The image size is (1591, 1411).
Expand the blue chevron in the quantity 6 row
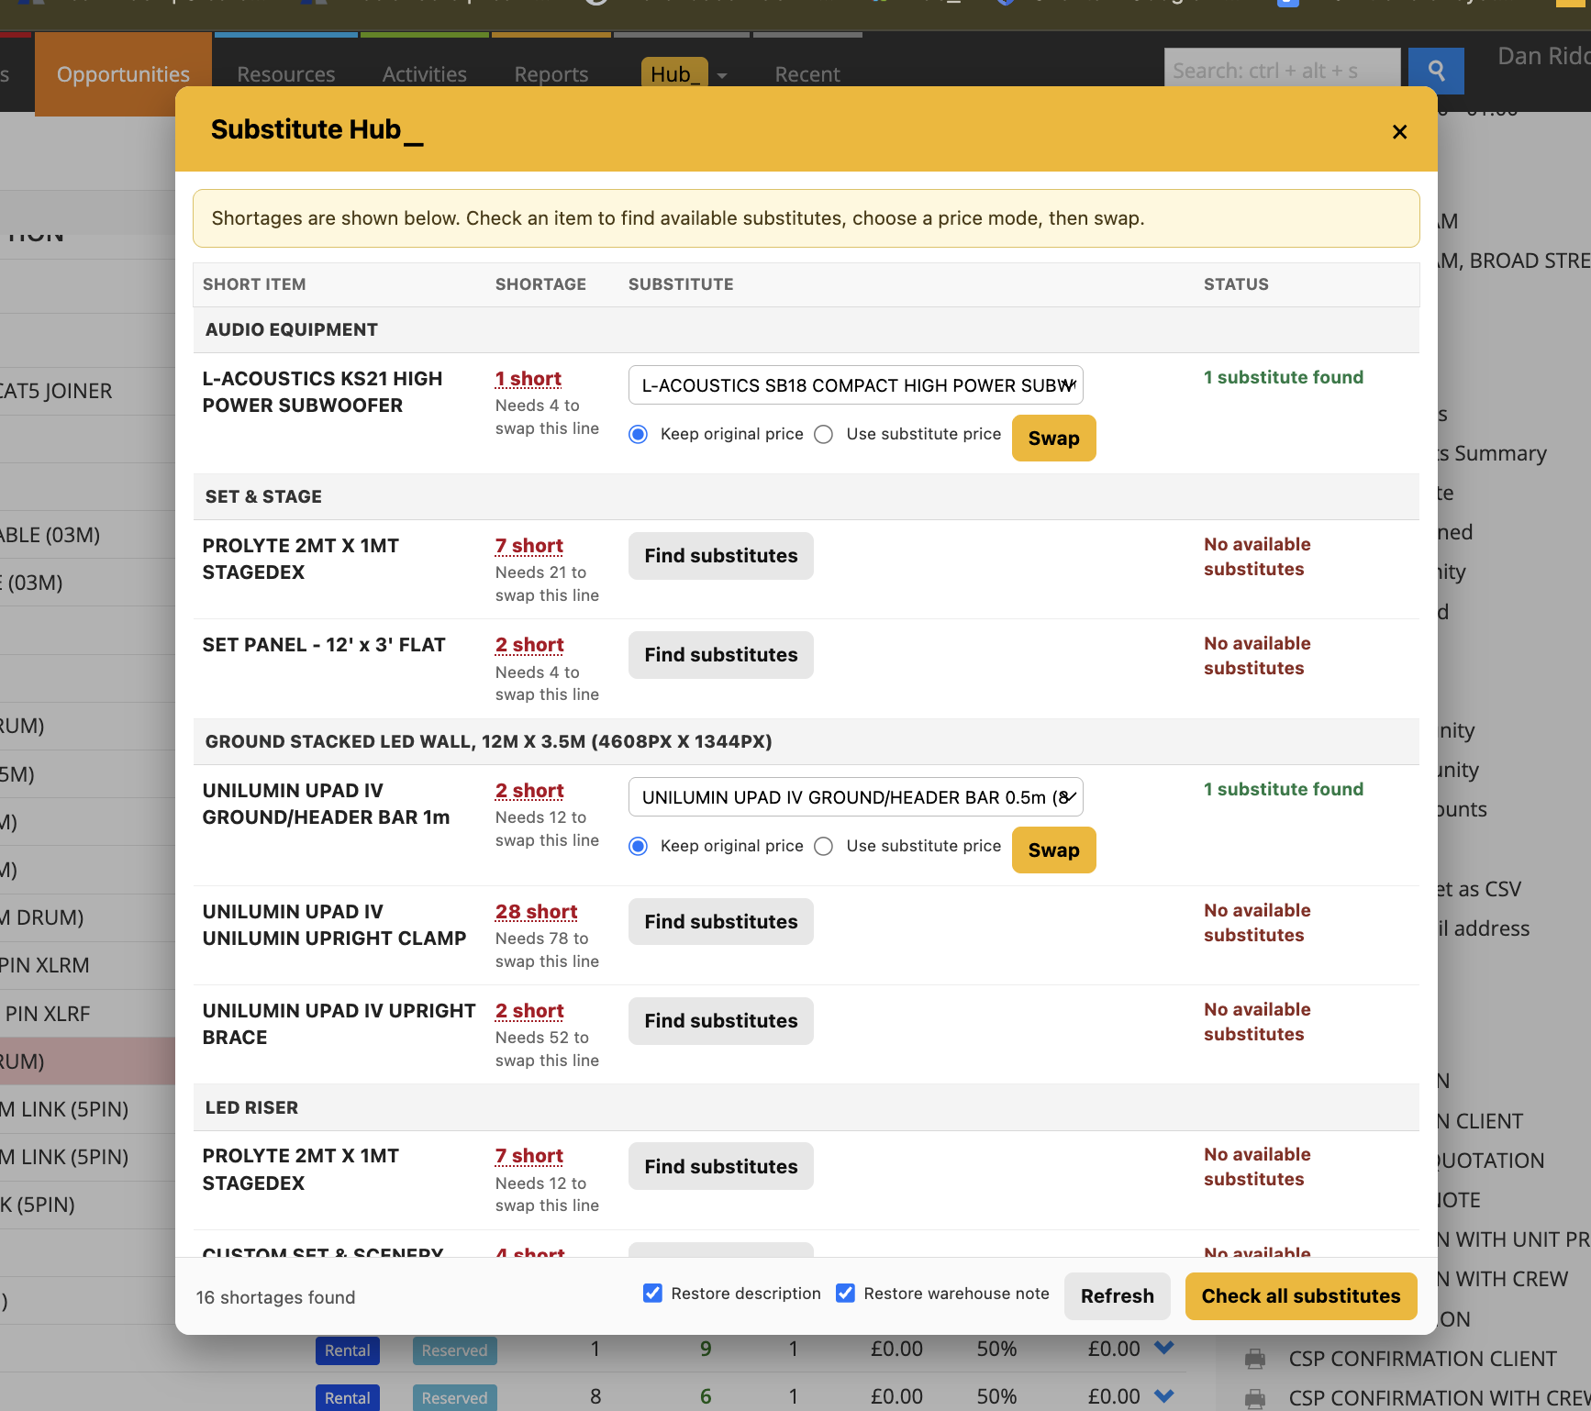[x=1164, y=1396]
